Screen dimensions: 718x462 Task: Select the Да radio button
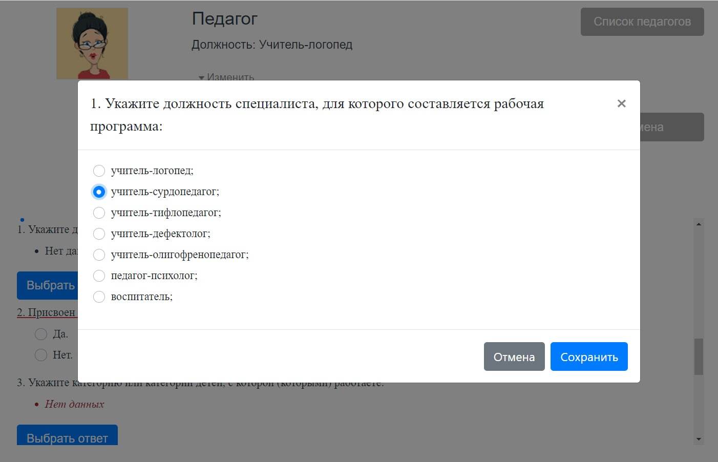[41, 334]
